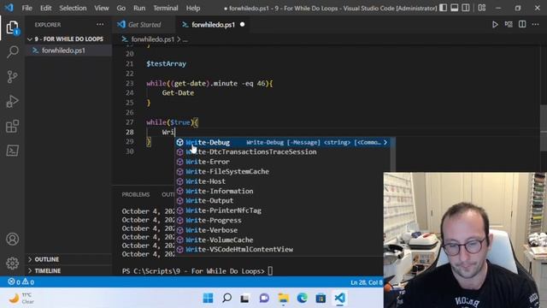Click the terminal prompt input line

pos(197,271)
